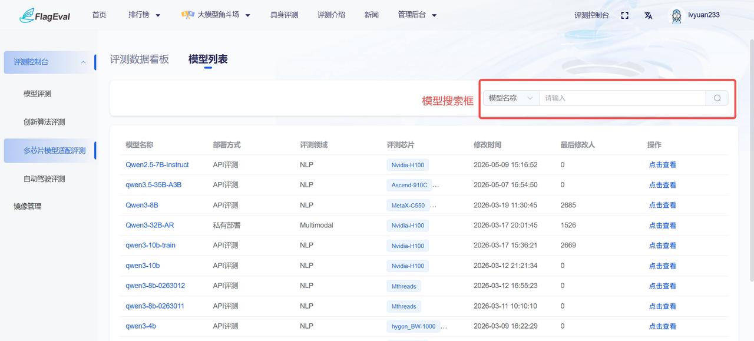754x341 pixels.
Task: Click 点击查看 for qwen3.5-35B-A3B
Action: [663, 185]
